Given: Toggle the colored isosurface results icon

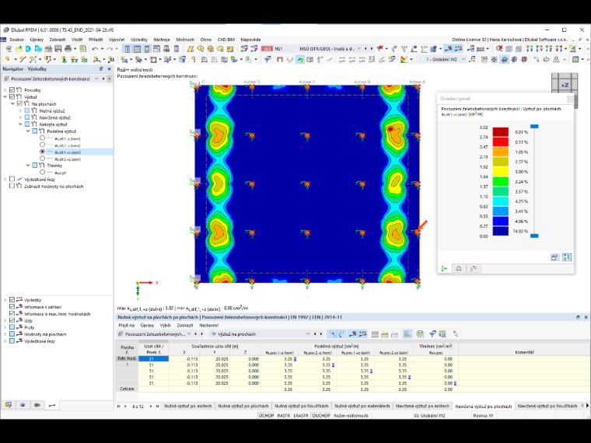Looking at the screenshot, I should point(300,60).
